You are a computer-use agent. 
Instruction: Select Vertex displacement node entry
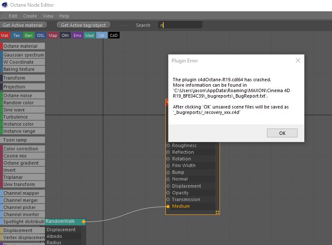point(22,237)
